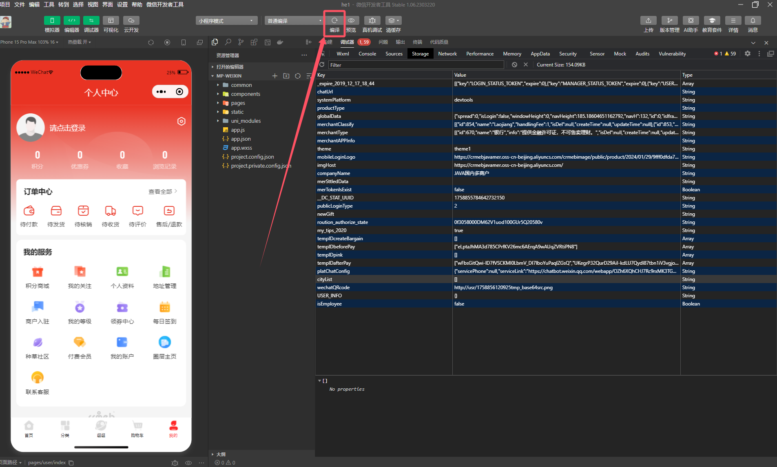
Task: Click the 上传 upload icon
Action: point(648,20)
